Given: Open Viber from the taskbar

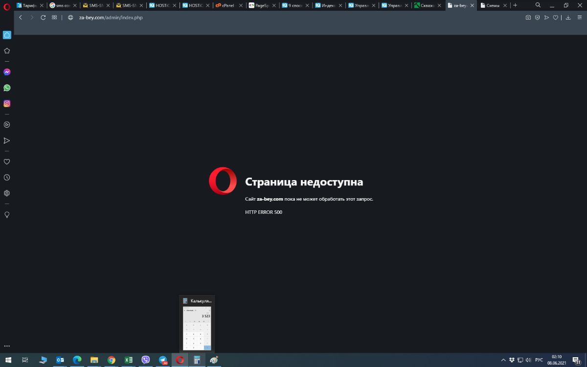Looking at the screenshot, I should (x=146, y=360).
